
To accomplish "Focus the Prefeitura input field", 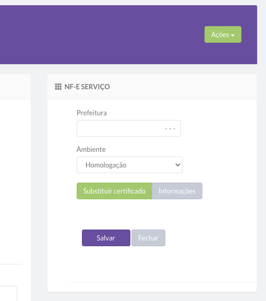I will pos(129,128).
